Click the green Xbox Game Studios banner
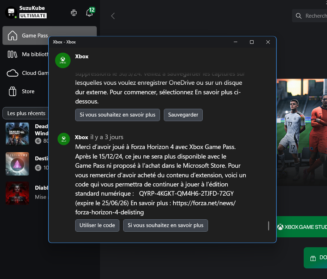 click(302, 227)
